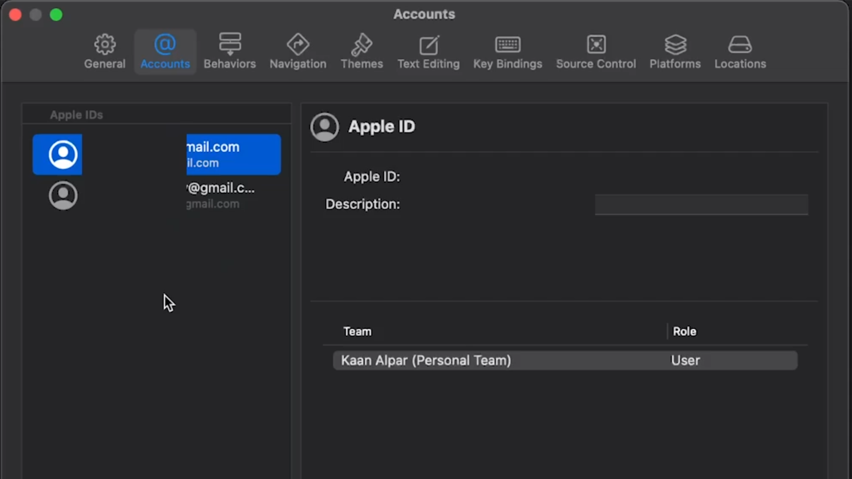Open the Key Bindings keyboard icon

(508, 44)
